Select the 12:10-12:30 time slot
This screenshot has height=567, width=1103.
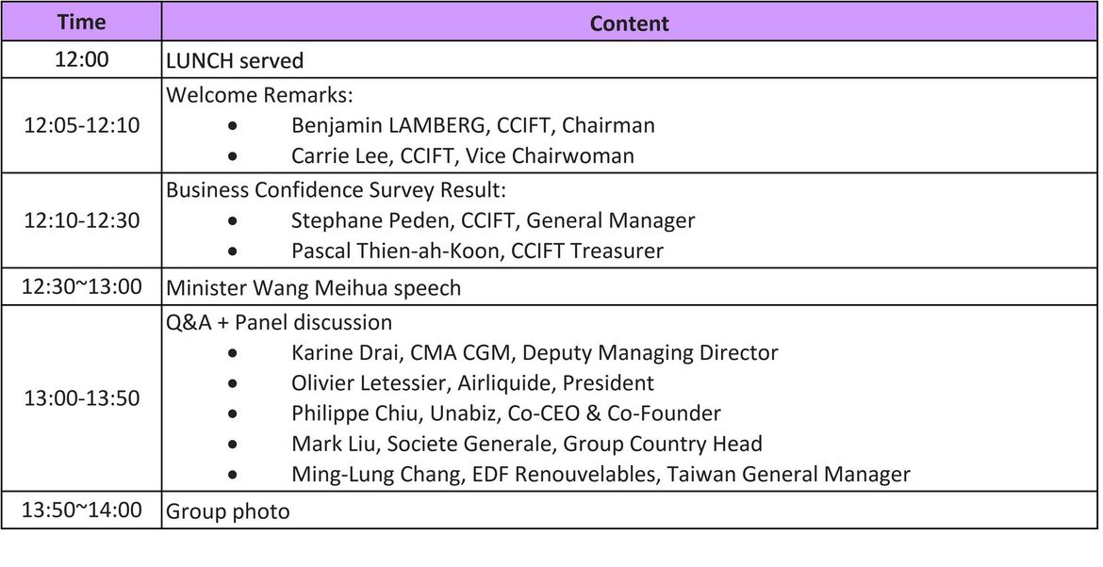81,220
